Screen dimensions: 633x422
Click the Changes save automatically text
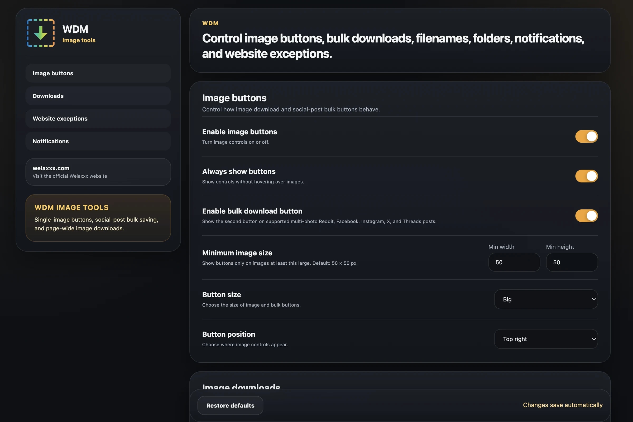coord(563,405)
